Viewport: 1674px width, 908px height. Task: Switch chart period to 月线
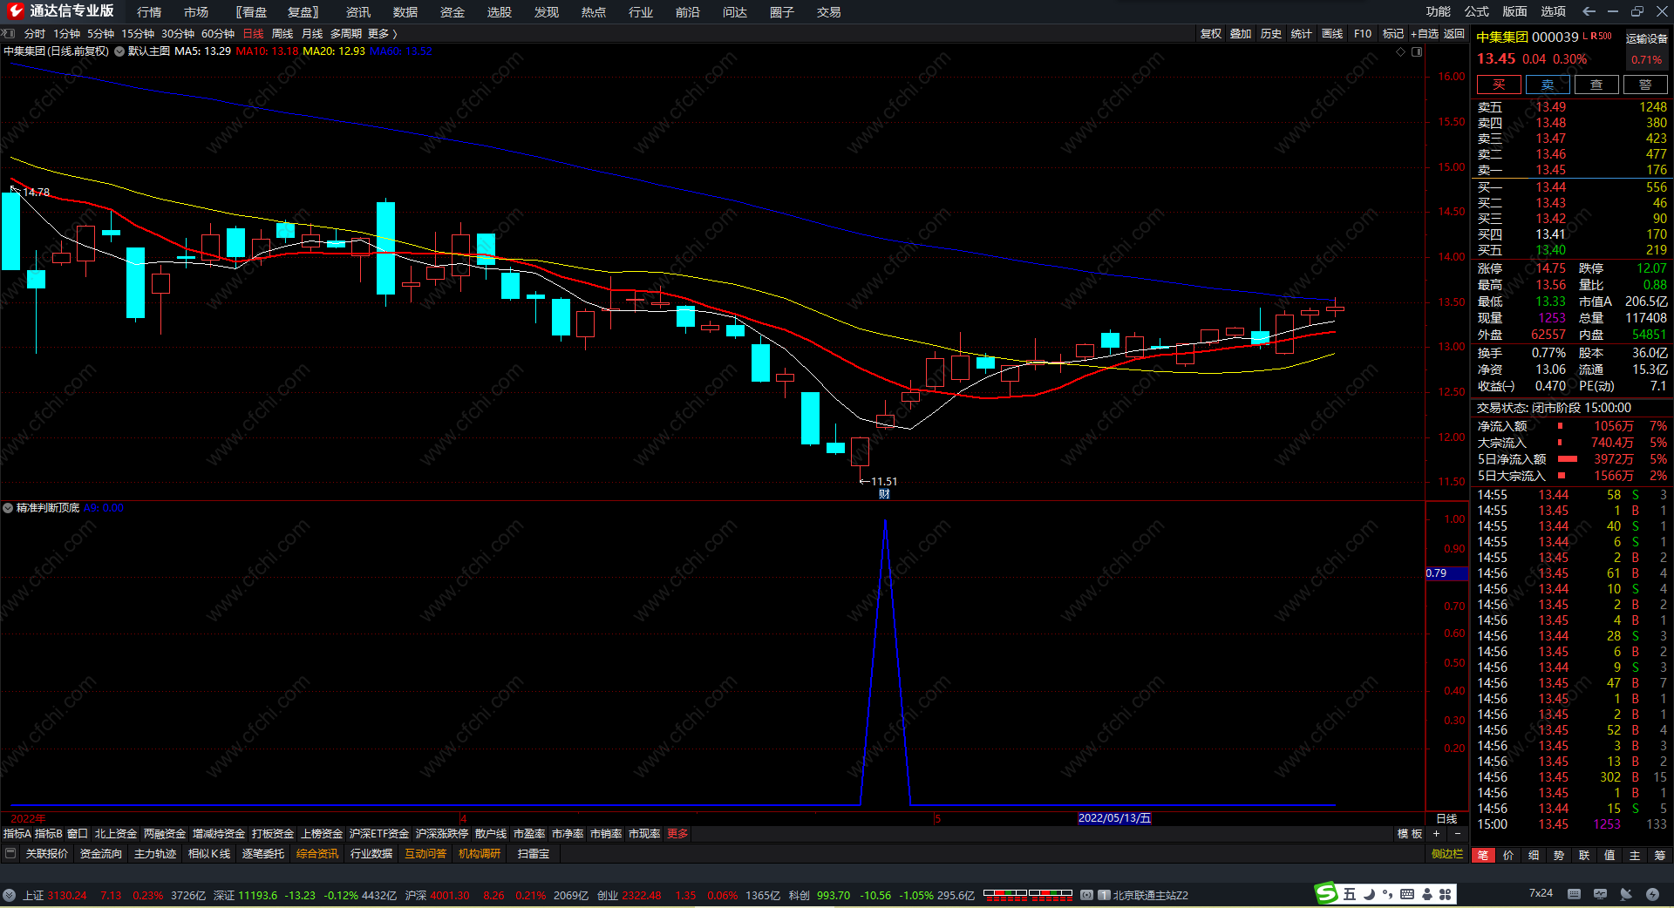(x=312, y=34)
